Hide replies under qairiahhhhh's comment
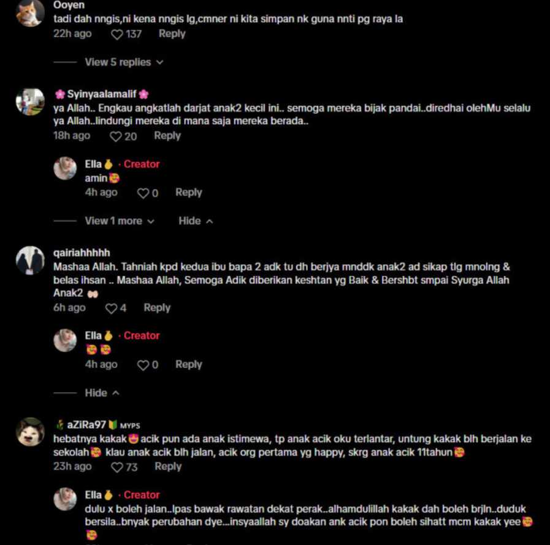This screenshot has width=550, height=545. click(102, 393)
